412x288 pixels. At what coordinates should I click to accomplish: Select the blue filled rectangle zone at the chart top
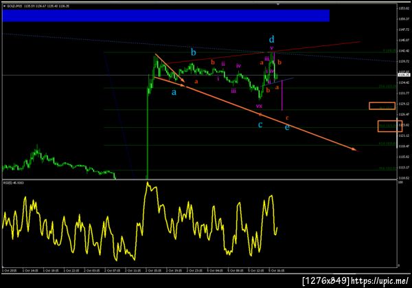click(x=165, y=16)
